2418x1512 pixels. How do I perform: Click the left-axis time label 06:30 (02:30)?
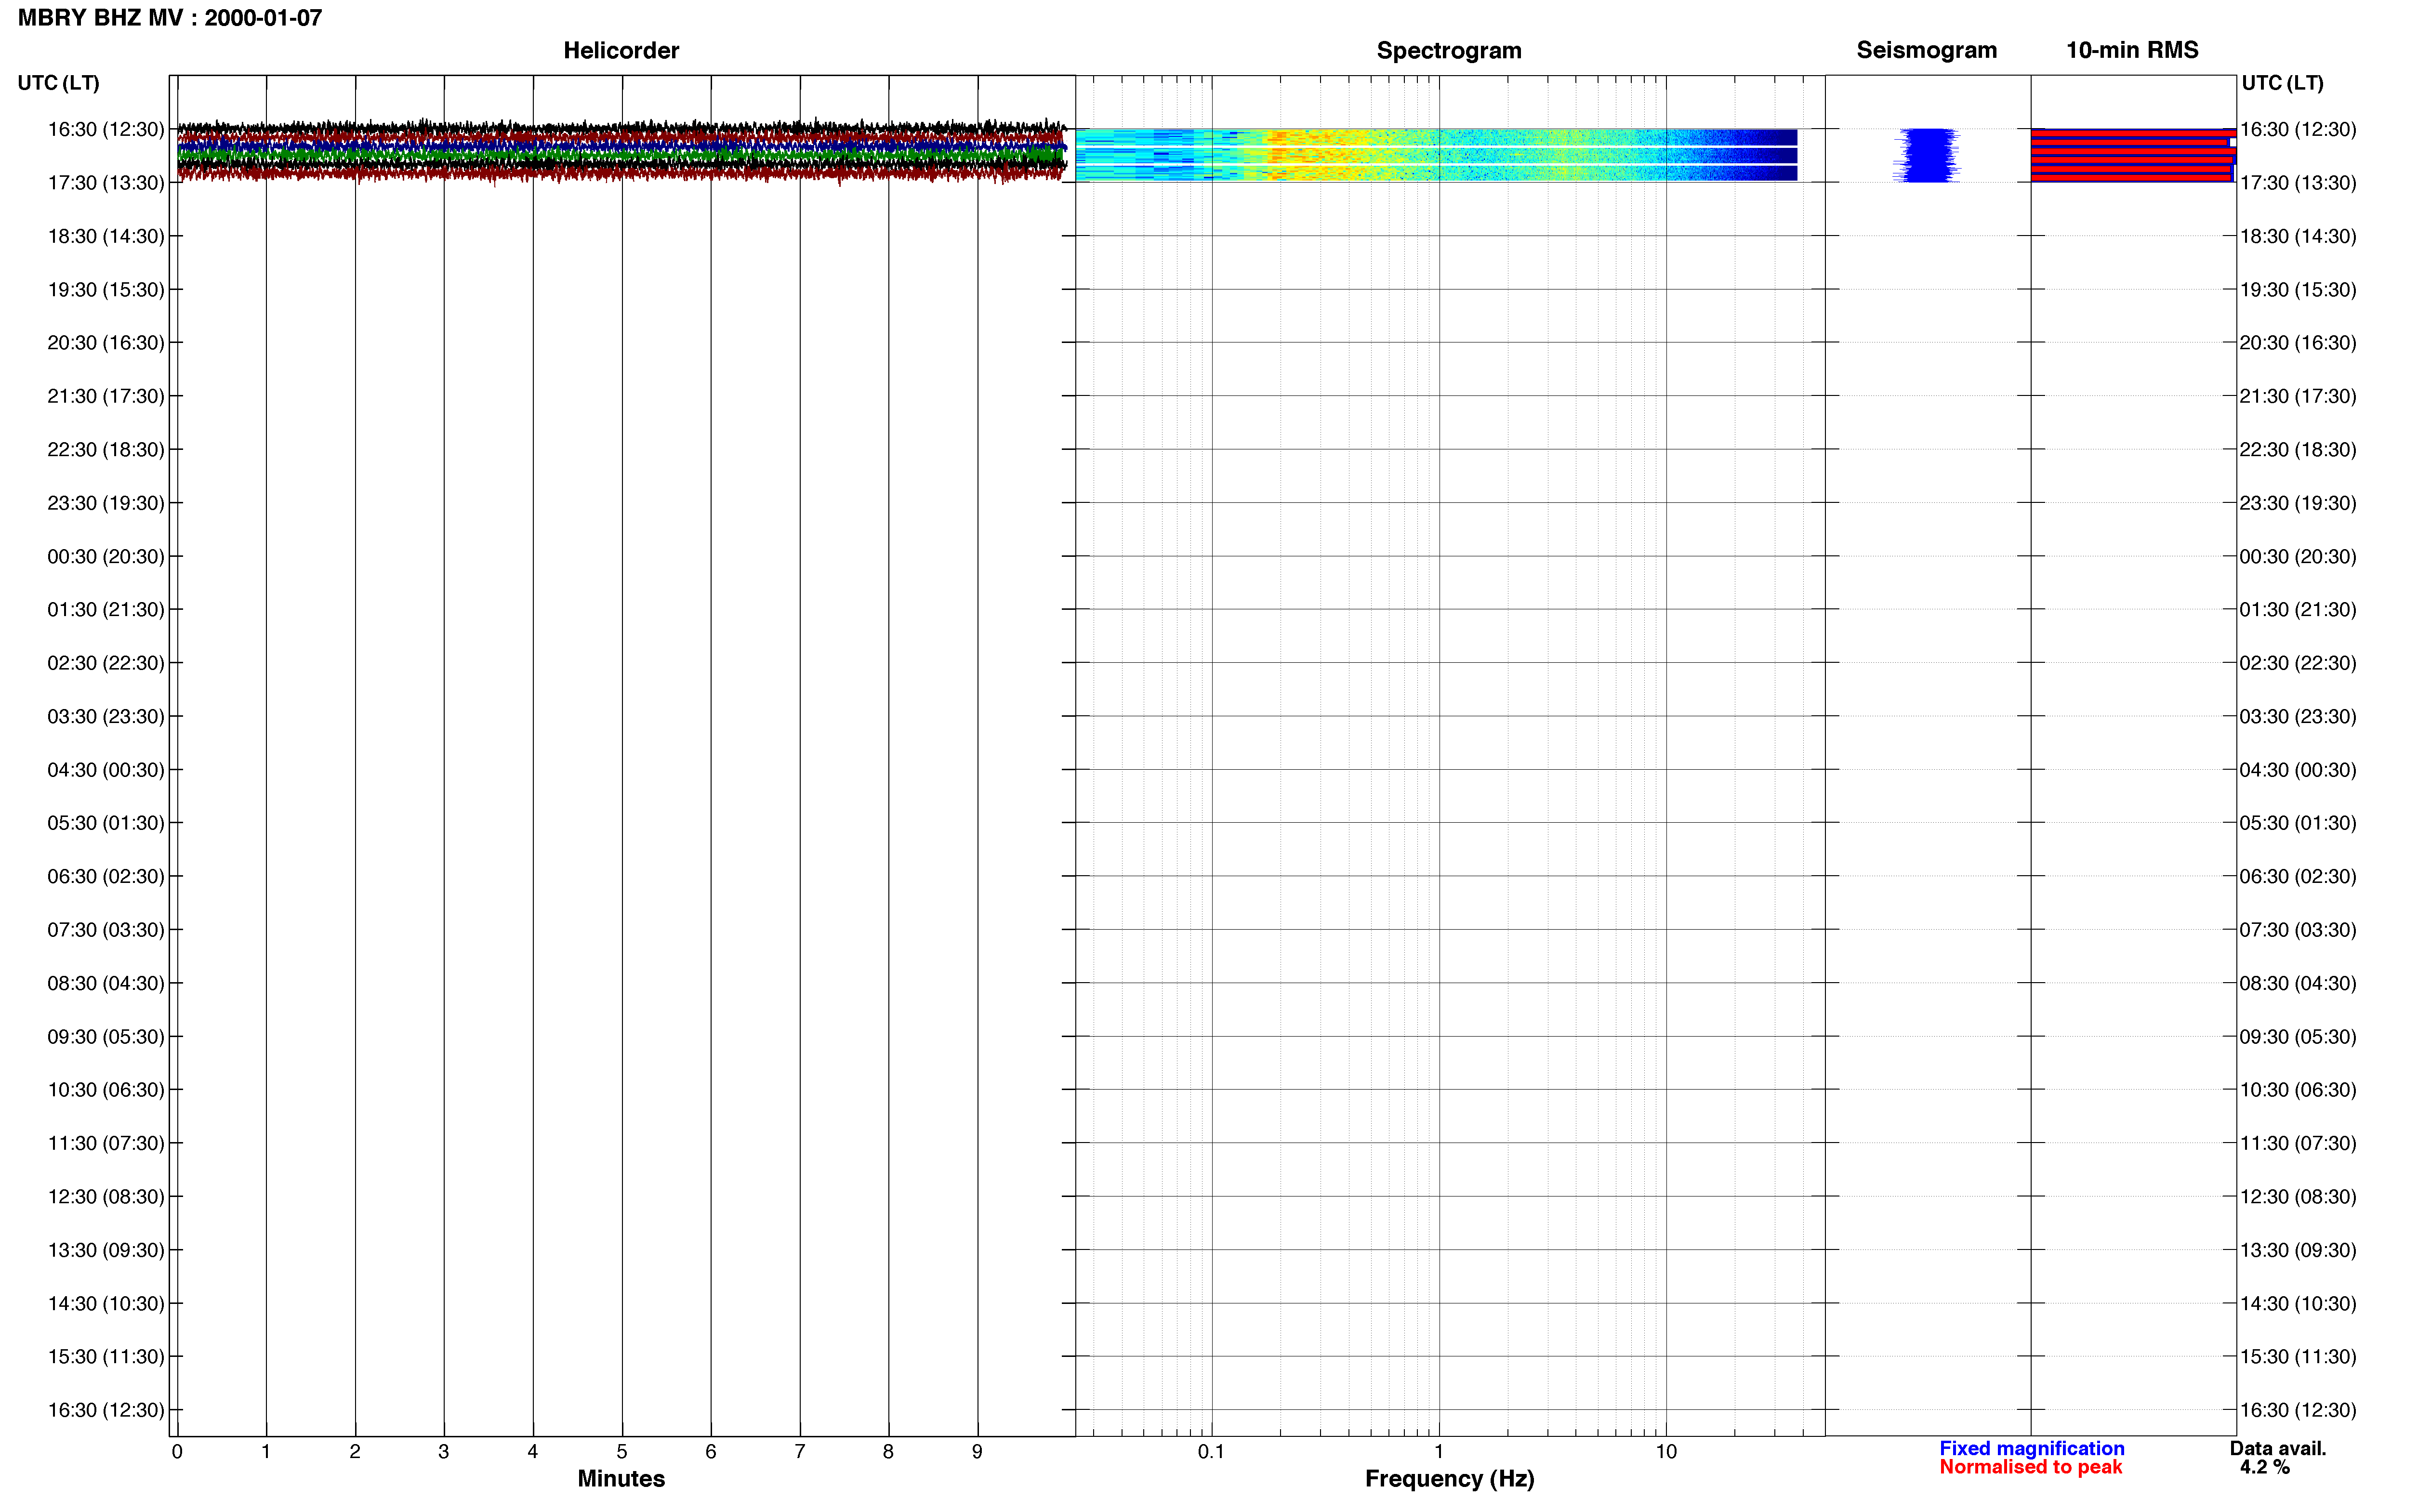coord(105,876)
